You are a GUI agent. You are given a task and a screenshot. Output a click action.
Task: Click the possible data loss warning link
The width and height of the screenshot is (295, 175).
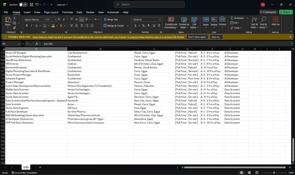pyautogui.click(x=108, y=37)
